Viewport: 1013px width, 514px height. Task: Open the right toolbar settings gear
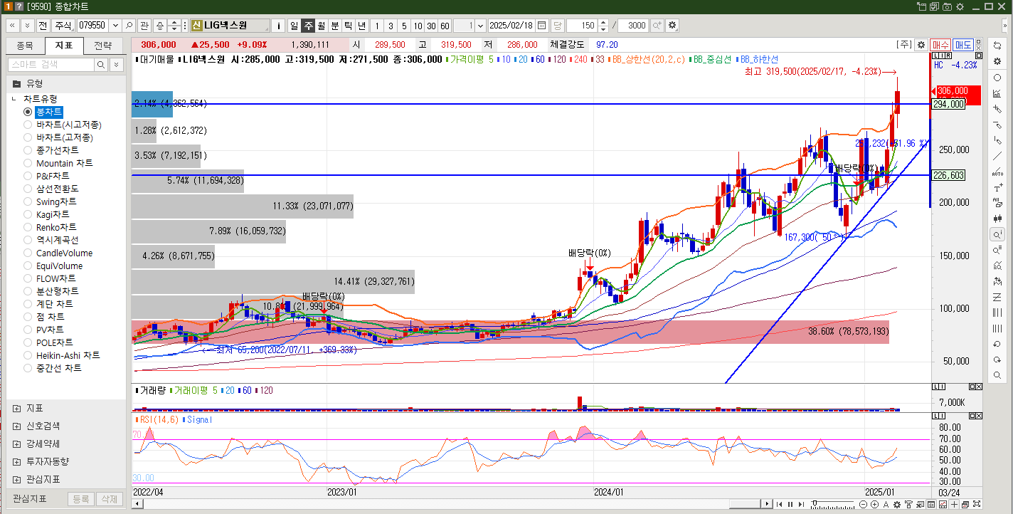997,61
